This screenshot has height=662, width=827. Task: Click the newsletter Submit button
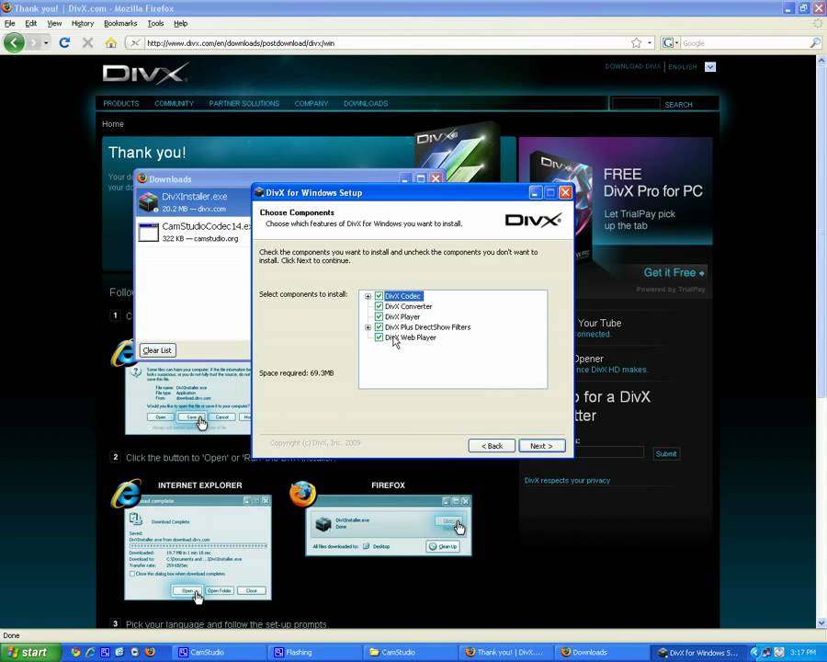click(666, 453)
